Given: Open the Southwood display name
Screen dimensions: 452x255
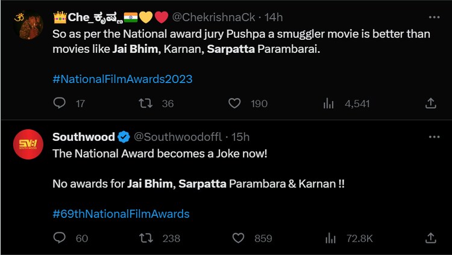Looking at the screenshot, I should point(84,137).
